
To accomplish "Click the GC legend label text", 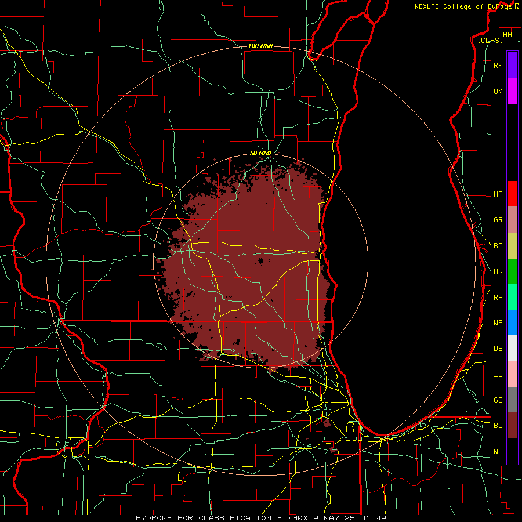I will pos(498,400).
